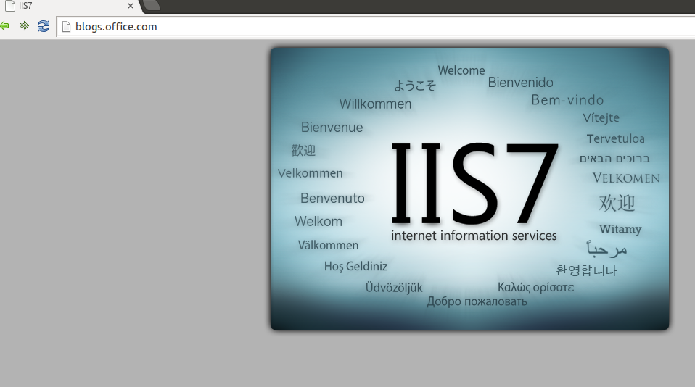Open a new tab with the new-tab button

151,6
